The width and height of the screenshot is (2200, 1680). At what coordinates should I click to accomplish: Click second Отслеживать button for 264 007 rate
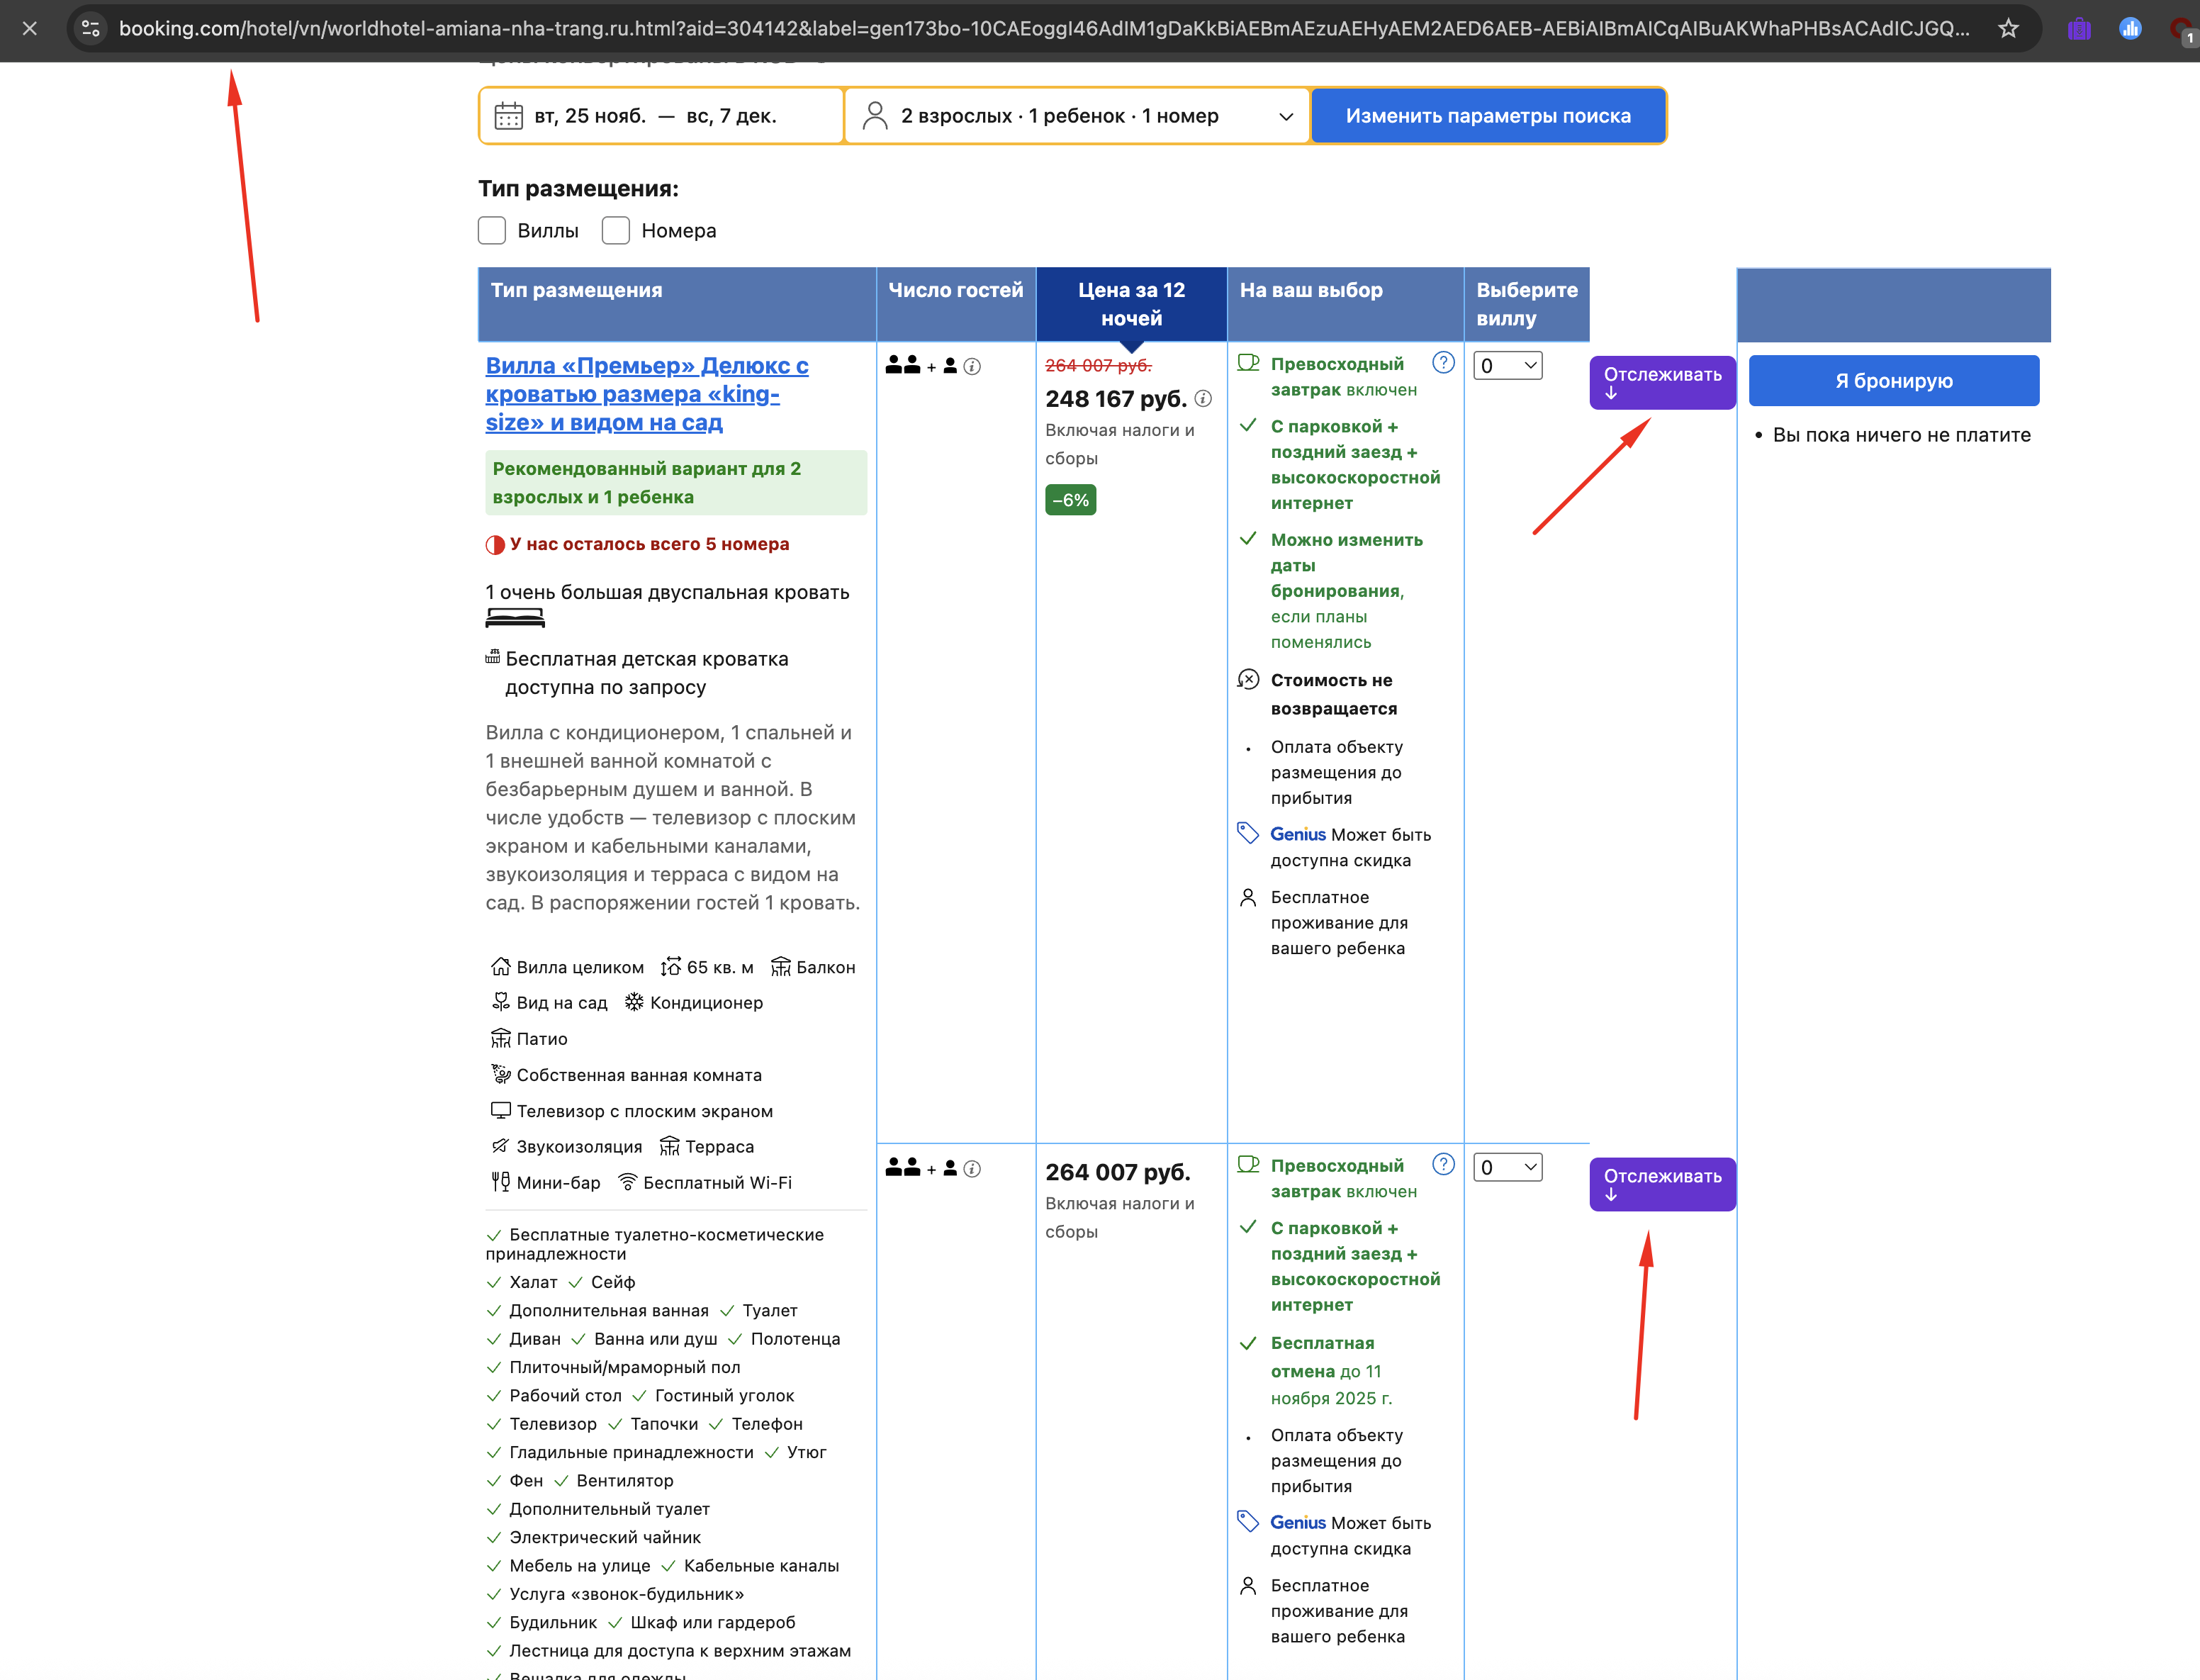click(1662, 1184)
